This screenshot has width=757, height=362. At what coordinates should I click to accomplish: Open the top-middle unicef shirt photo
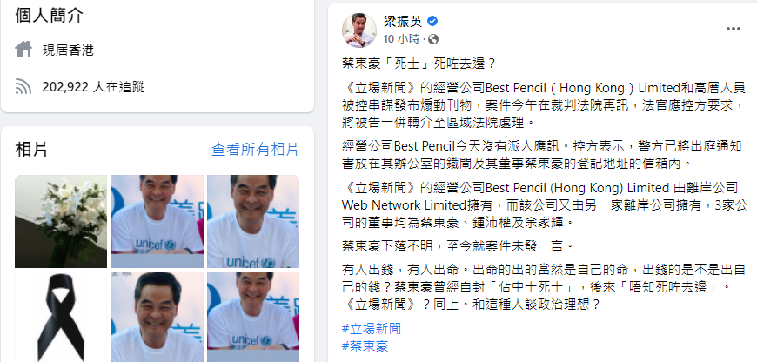(157, 222)
